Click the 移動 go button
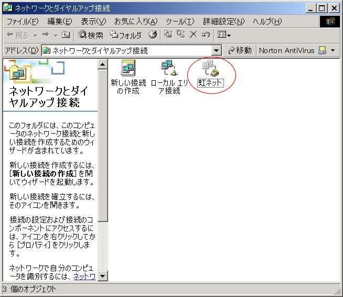 click(x=240, y=50)
